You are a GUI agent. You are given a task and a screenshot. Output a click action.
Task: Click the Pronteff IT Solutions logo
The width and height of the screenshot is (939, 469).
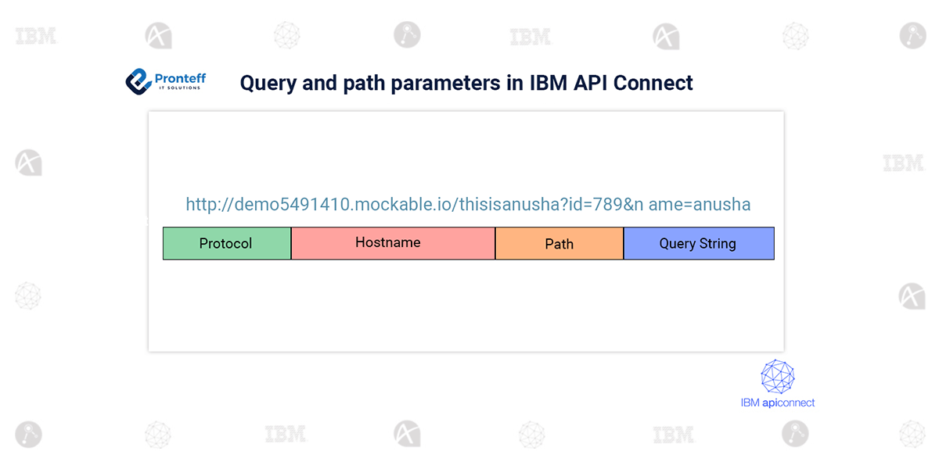[165, 79]
